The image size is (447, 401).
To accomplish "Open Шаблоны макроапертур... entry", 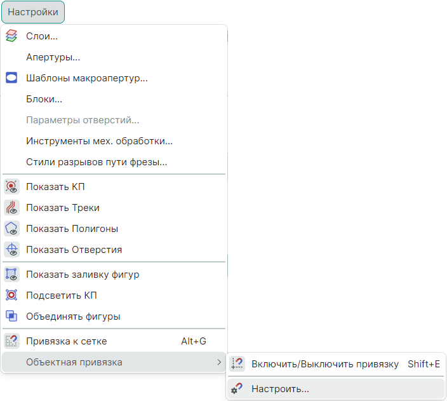I will coord(87,78).
